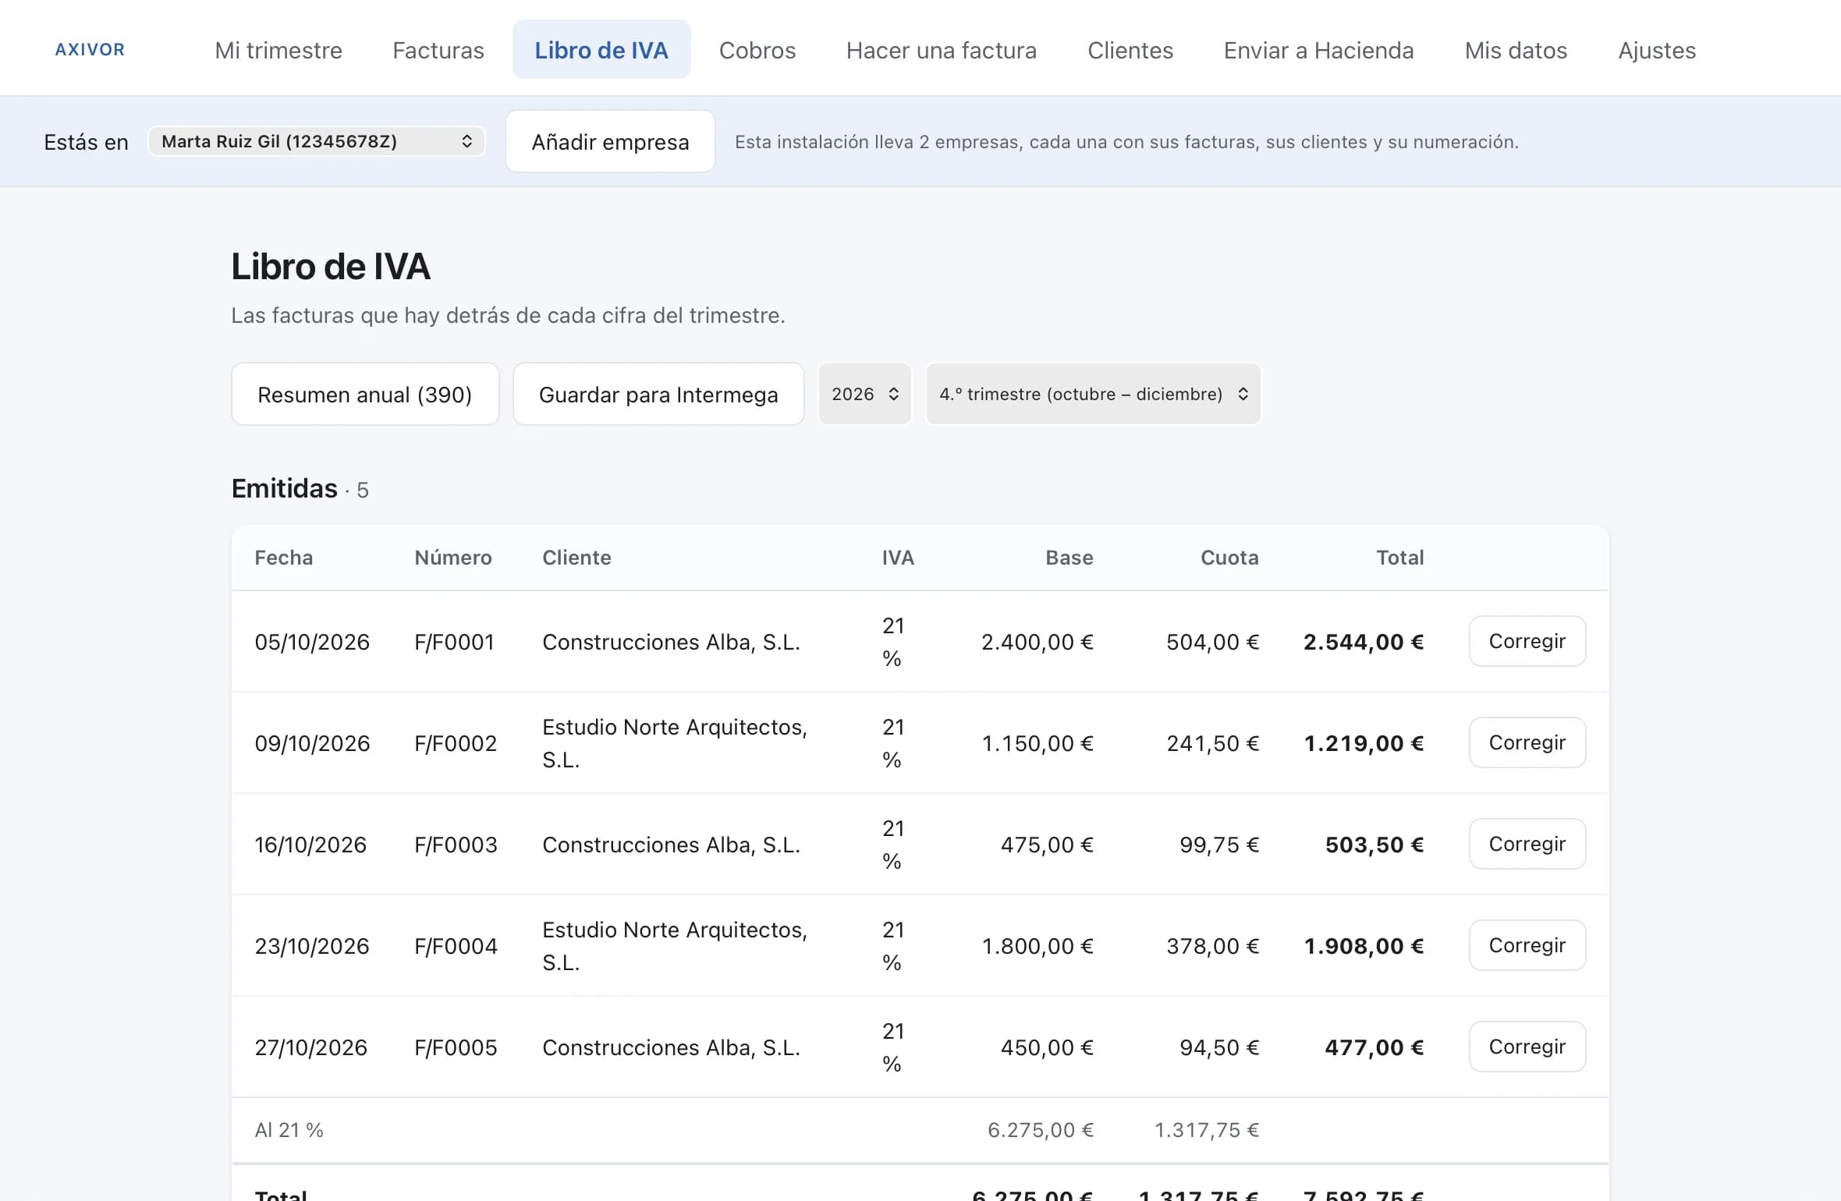Click date 23/10/2026 in the table

312,946
